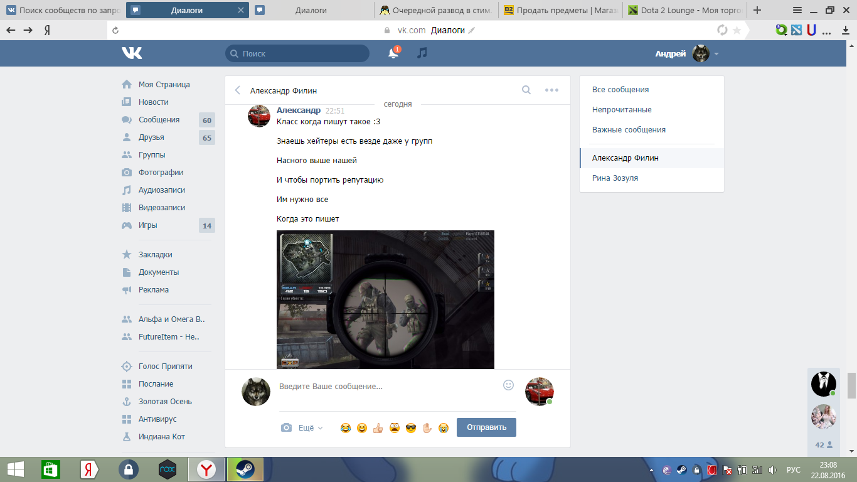
Task: Go to Новости in the sidebar
Action: coord(154,102)
